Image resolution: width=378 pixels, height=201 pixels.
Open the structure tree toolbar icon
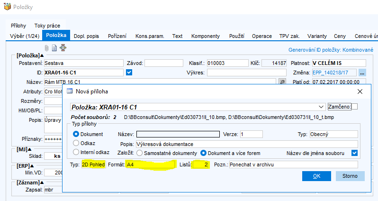coord(63,48)
